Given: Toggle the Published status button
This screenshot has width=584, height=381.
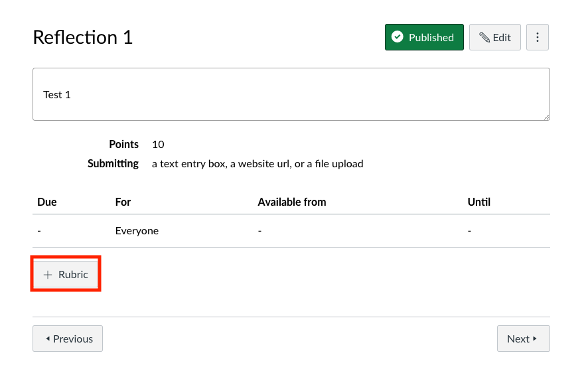Looking at the screenshot, I should (x=424, y=37).
